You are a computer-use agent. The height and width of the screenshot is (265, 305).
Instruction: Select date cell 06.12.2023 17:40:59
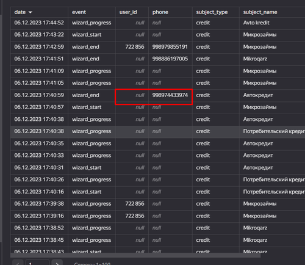[39, 95]
